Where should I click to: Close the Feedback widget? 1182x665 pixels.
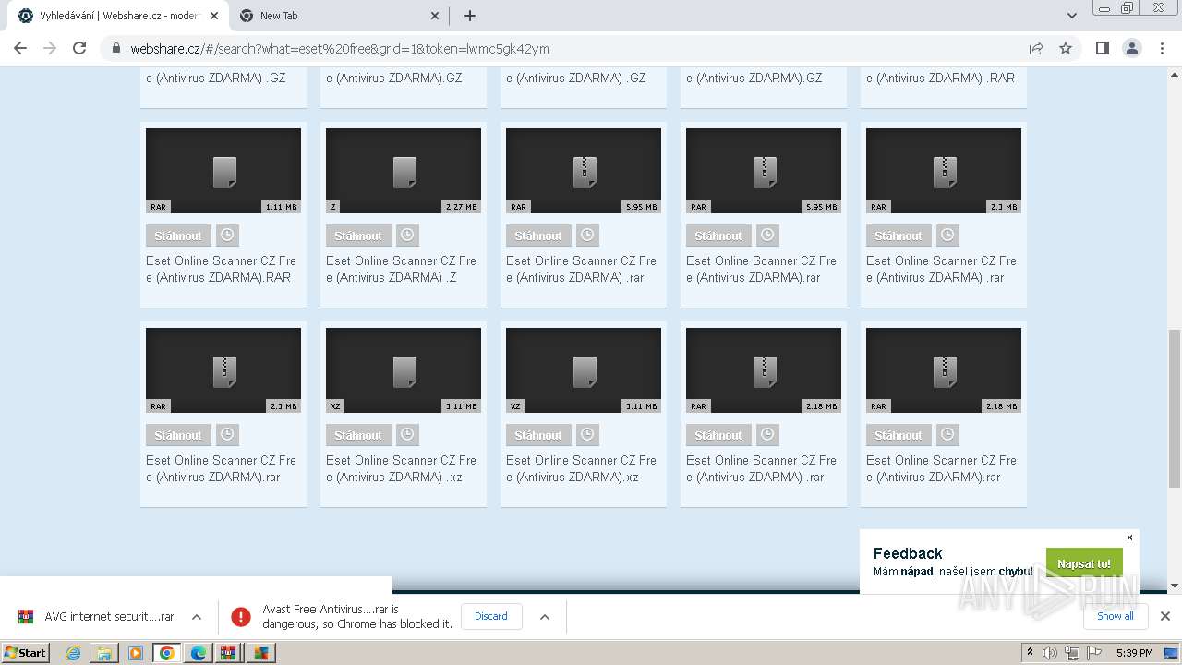coord(1129,538)
